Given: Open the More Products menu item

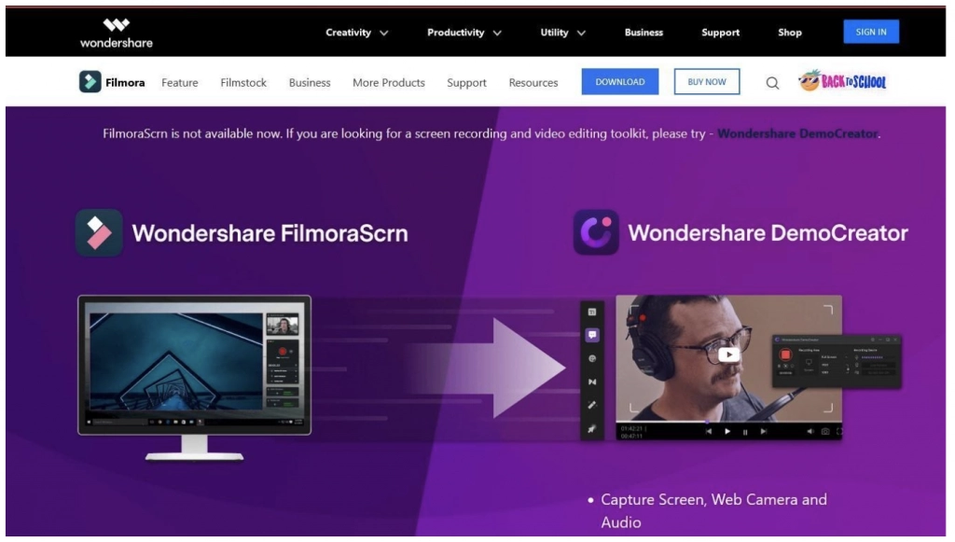Looking at the screenshot, I should [388, 82].
